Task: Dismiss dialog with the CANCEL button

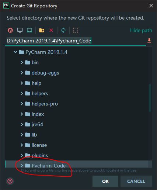Action: point(136,181)
